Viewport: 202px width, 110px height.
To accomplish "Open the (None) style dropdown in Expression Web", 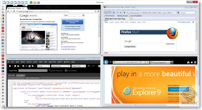I will 44,66.
